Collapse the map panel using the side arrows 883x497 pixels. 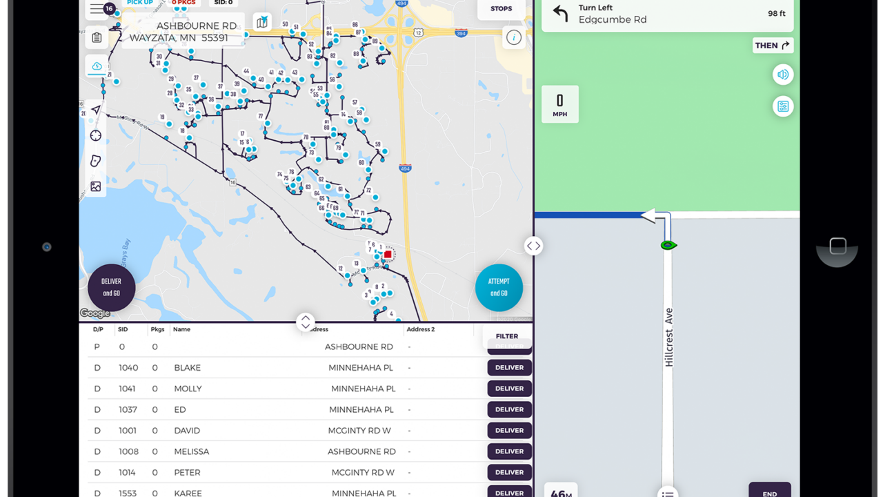[x=533, y=245]
